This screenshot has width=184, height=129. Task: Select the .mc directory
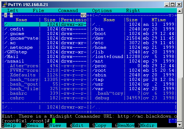[45, 43]
